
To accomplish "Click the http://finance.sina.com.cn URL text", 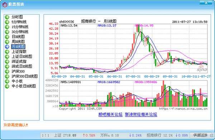I will click(183, 109).
